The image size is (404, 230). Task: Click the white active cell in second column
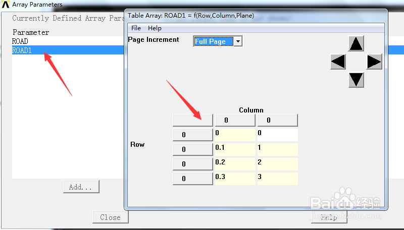(278, 135)
